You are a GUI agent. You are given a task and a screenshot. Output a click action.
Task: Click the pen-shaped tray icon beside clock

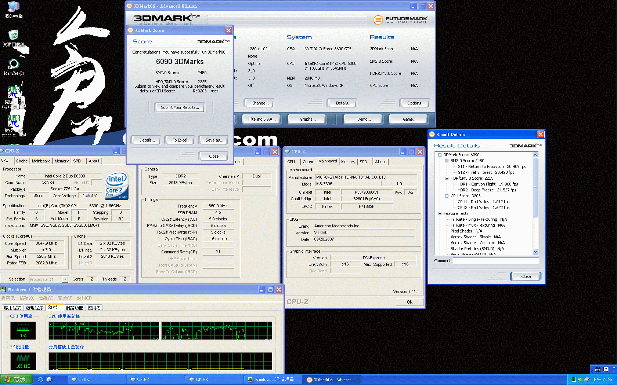coord(587,379)
